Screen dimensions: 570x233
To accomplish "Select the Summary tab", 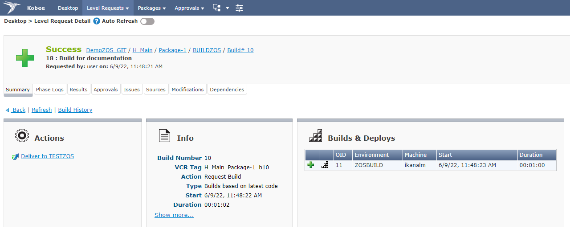I will (18, 90).
